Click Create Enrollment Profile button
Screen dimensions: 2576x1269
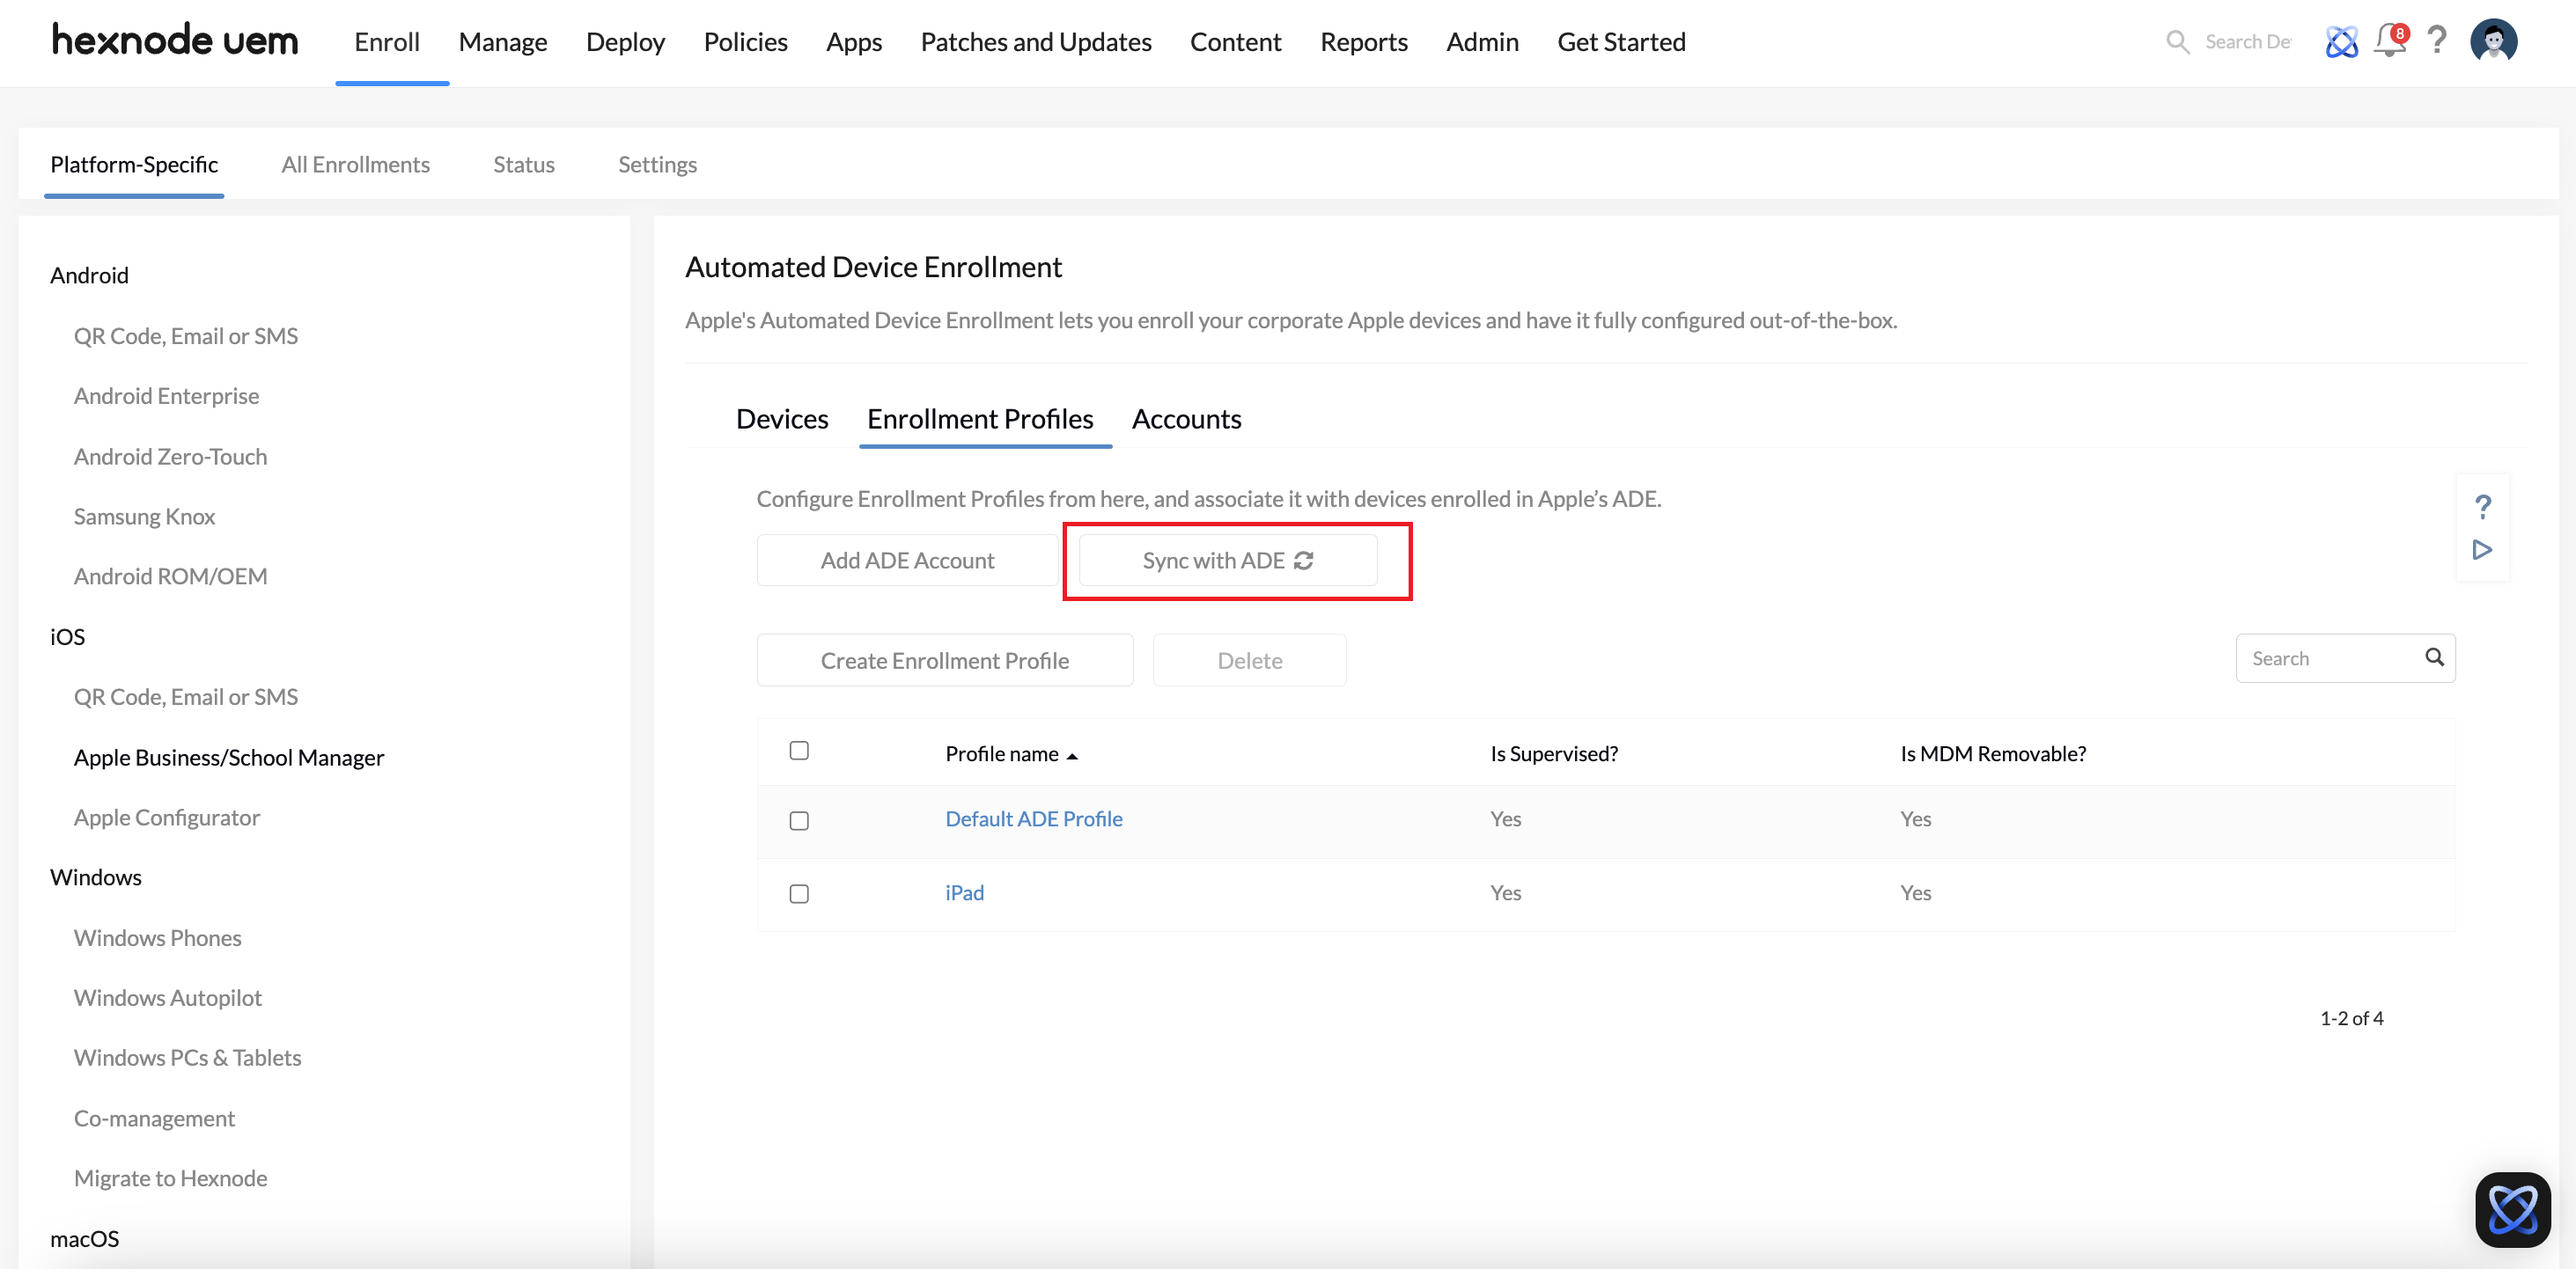(945, 661)
